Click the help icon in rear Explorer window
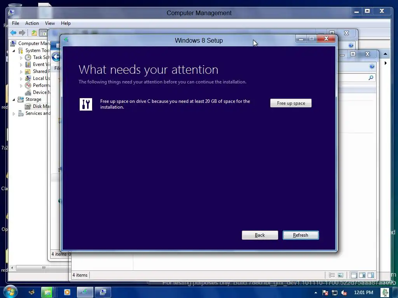 [351, 45]
